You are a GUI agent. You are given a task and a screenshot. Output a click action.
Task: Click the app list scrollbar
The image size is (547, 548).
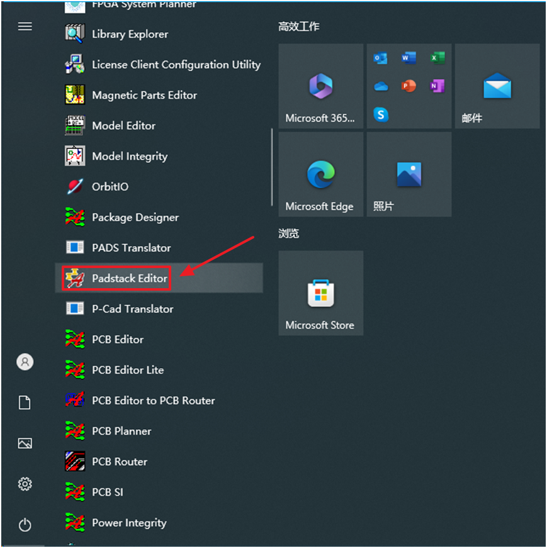pyautogui.click(x=272, y=167)
